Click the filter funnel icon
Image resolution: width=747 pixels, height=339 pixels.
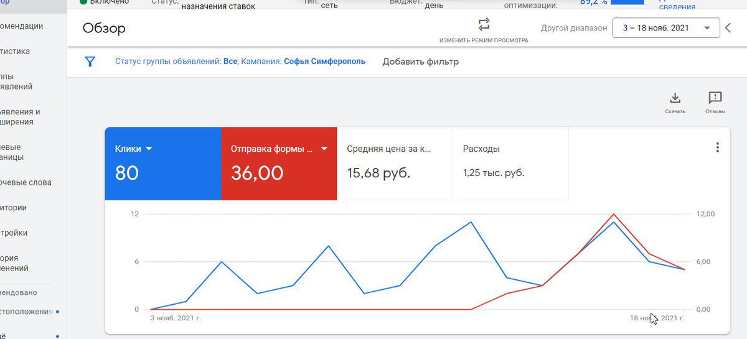(90, 62)
